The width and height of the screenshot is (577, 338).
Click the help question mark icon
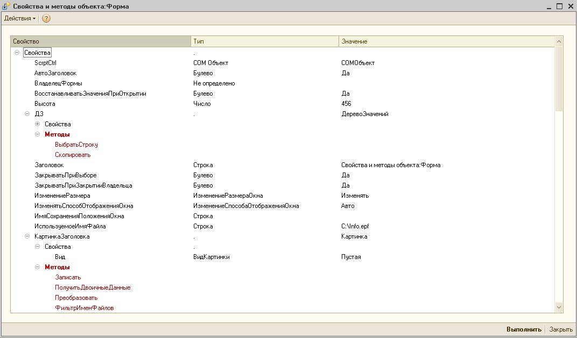coord(46,18)
